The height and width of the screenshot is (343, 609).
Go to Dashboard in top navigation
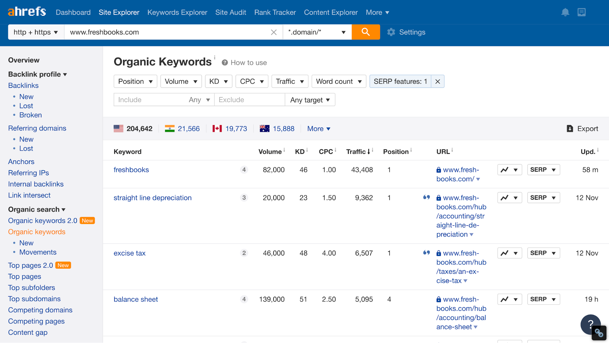tap(73, 12)
